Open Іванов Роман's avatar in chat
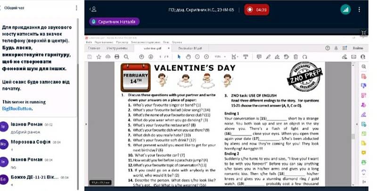This screenshot has width=377, height=191. (x=4, y=126)
